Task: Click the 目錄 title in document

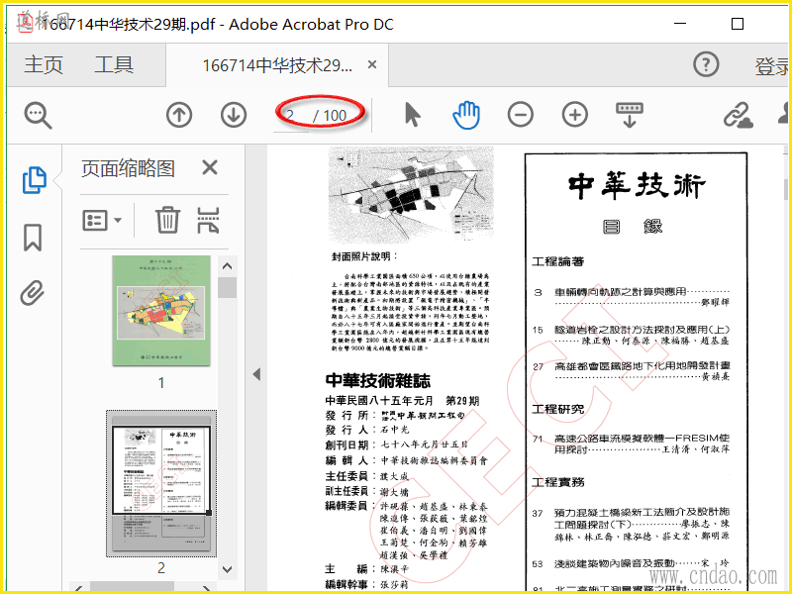Action: pyautogui.click(x=633, y=226)
